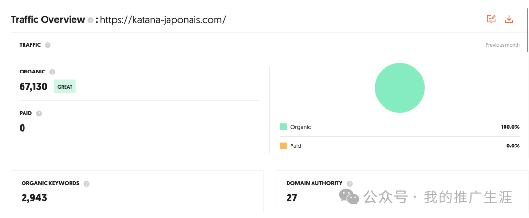Click the orange note edit icon

tap(491, 19)
